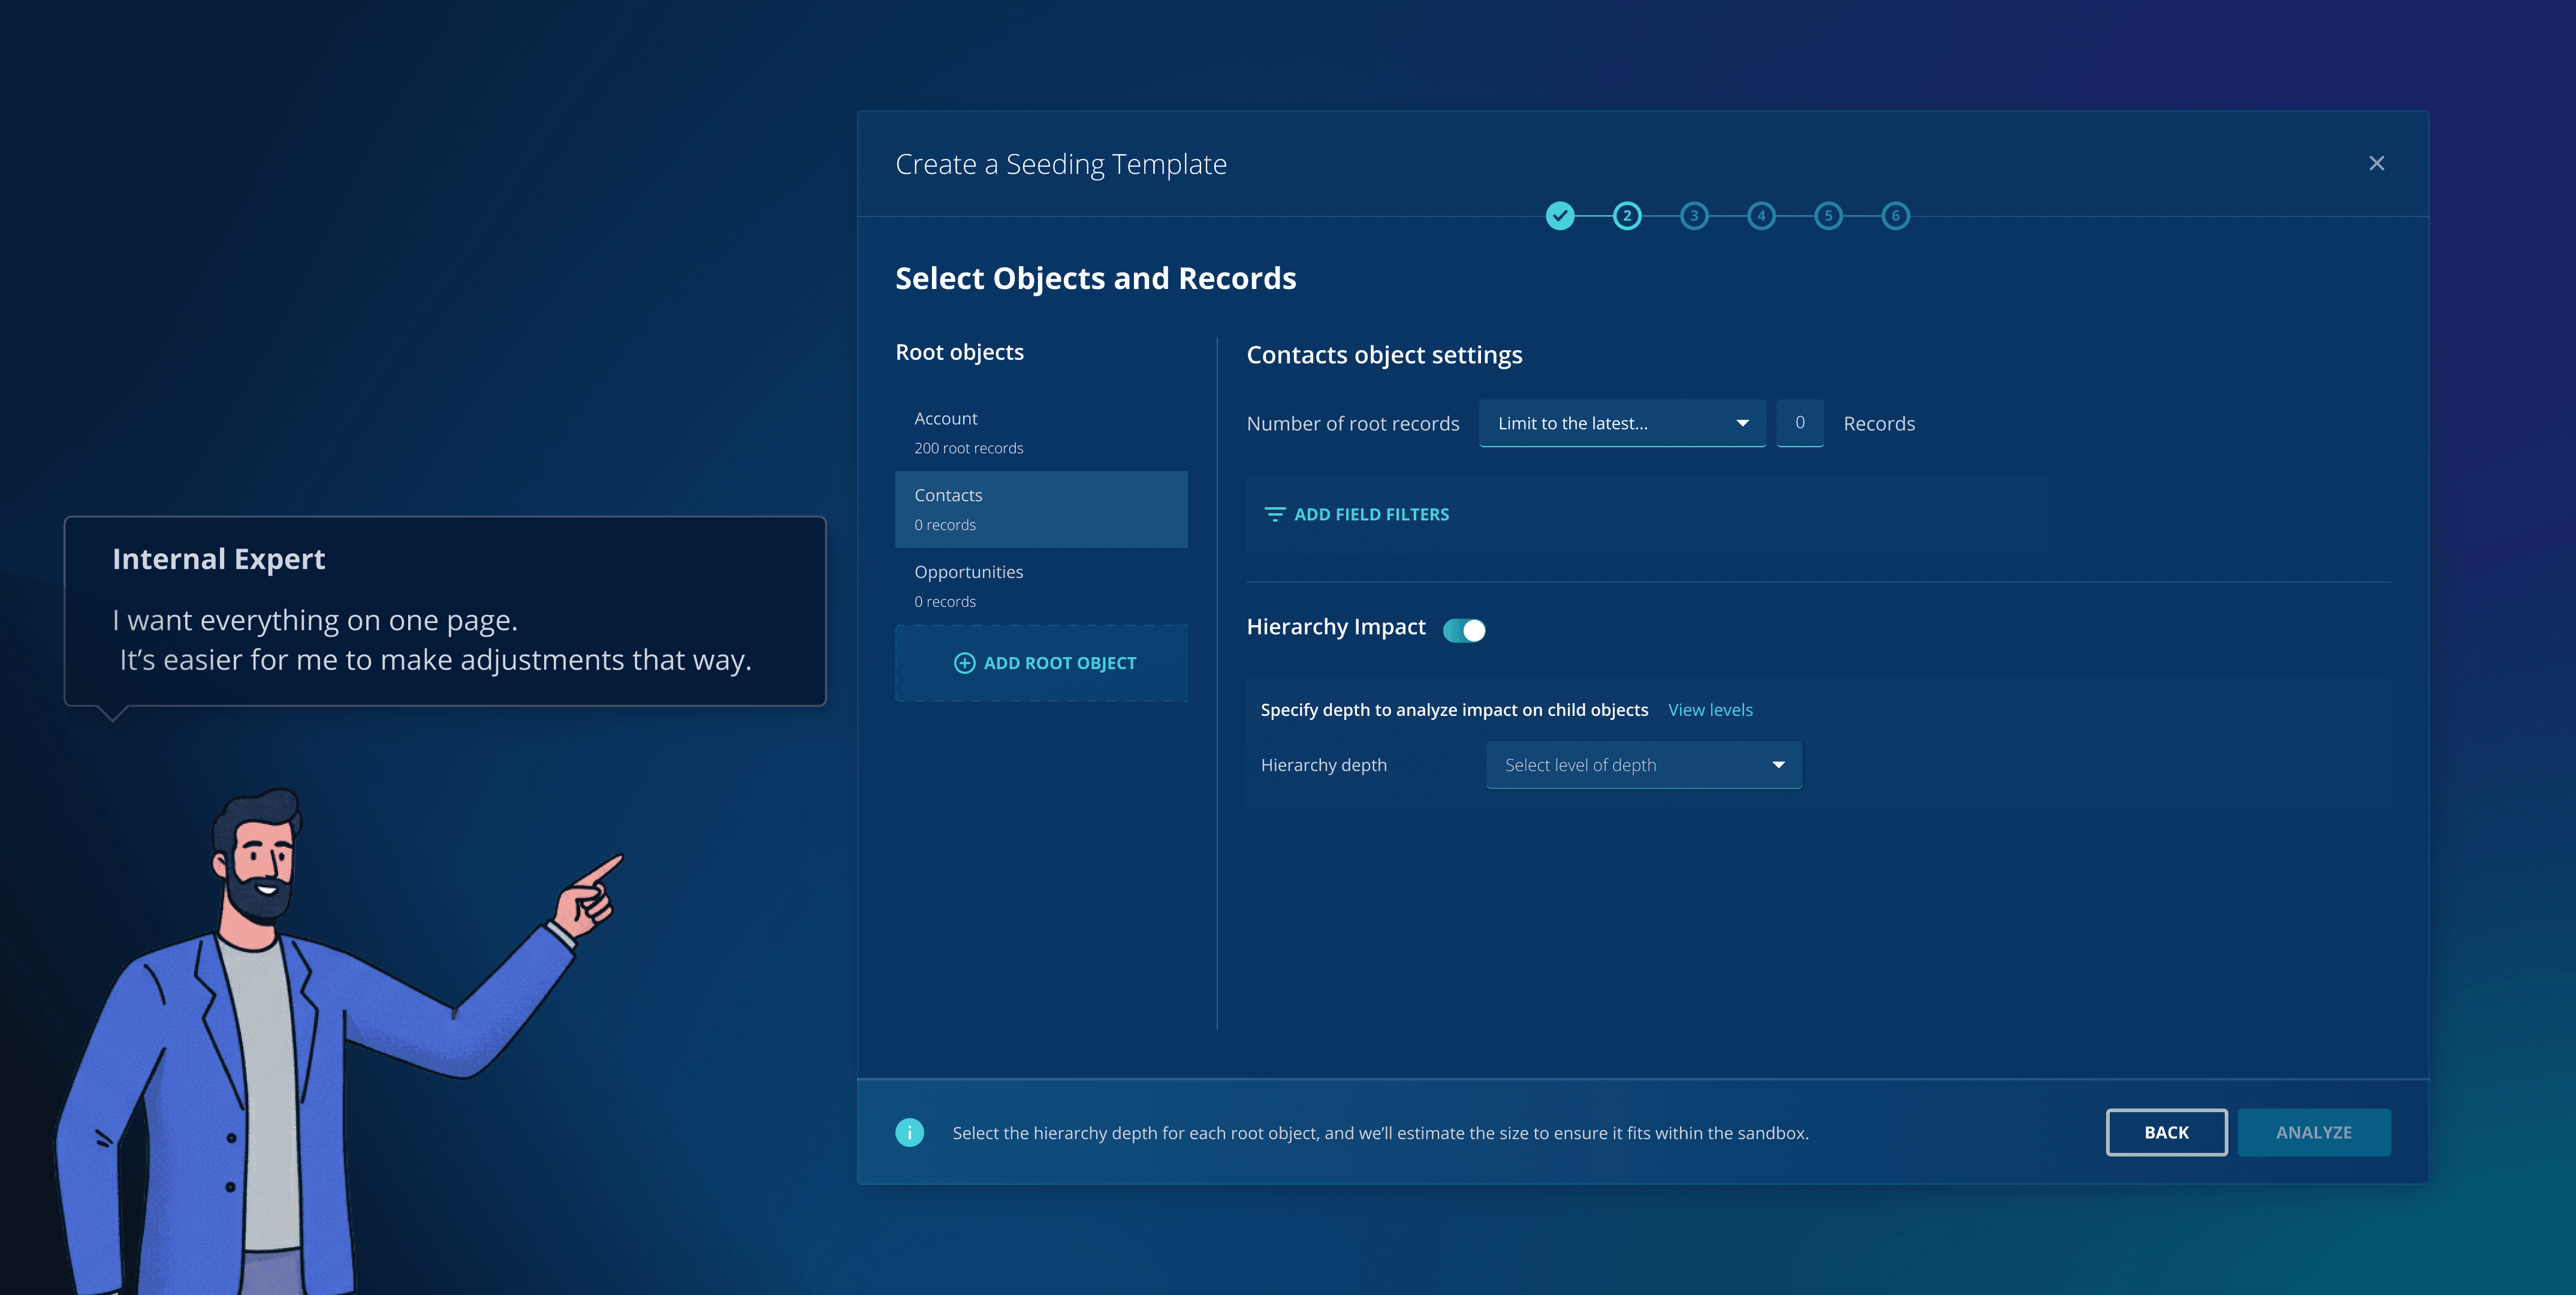The width and height of the screenshot is (2576, 1295).
Task: Go to step 3 in wizard
Action: 1694,216
